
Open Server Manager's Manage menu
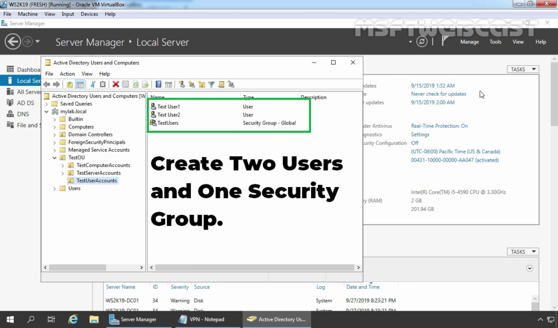(469, 42)
